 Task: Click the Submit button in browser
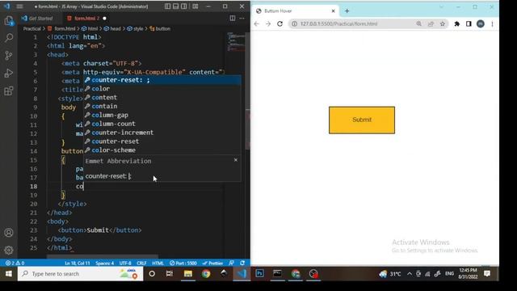(x=362, y=120)
